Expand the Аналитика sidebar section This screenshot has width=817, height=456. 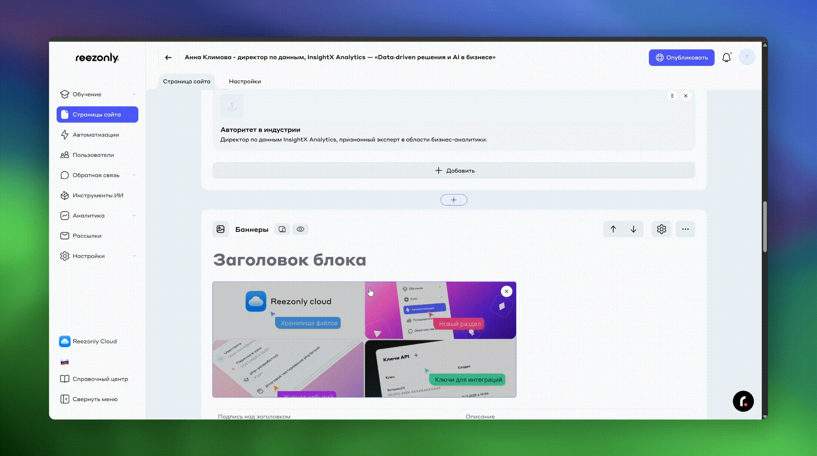[97, 216]
